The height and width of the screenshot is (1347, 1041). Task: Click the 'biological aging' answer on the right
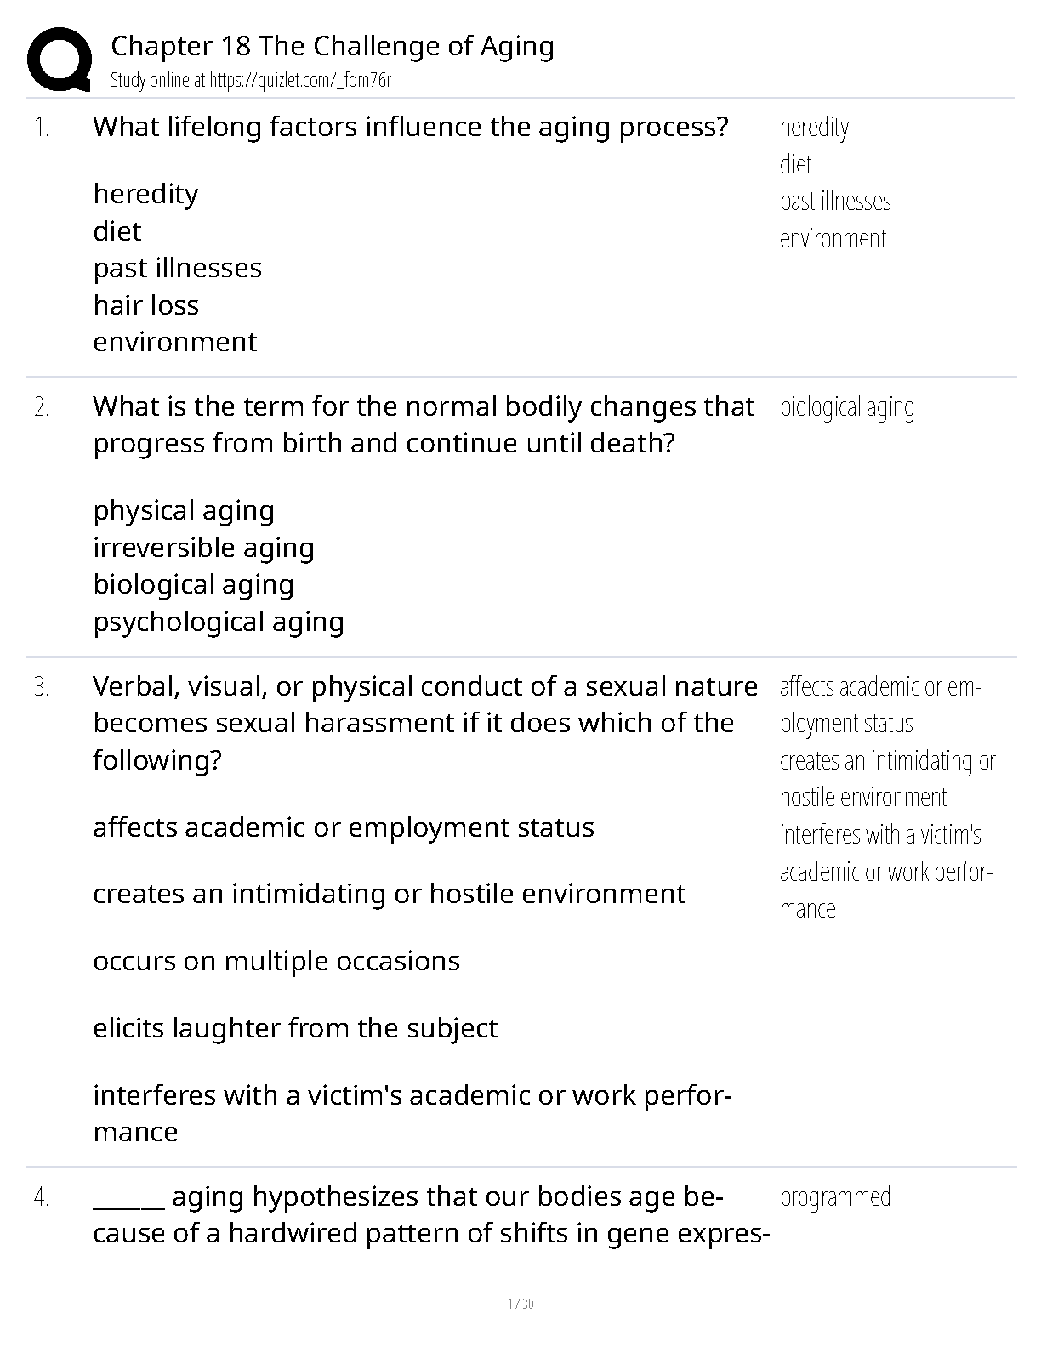[847, 407]
